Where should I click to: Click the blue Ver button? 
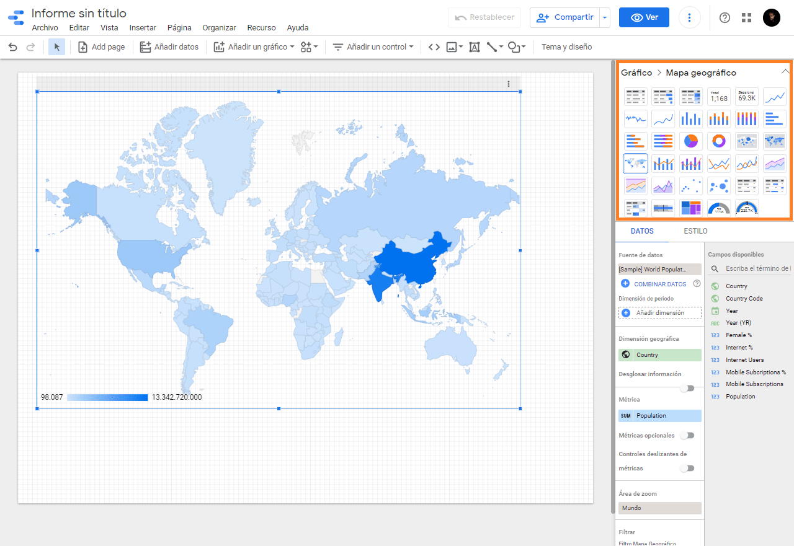click(644, 17)
